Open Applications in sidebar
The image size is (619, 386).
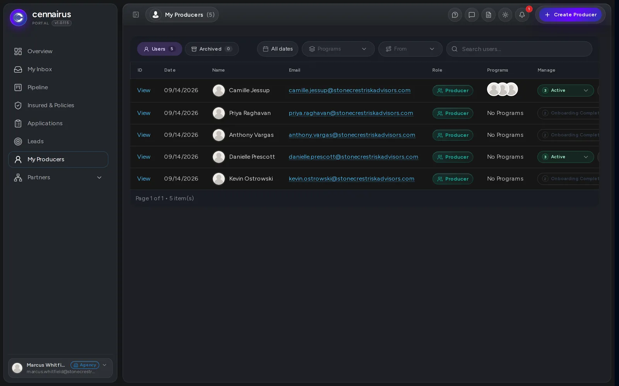[x=58, y=124]
